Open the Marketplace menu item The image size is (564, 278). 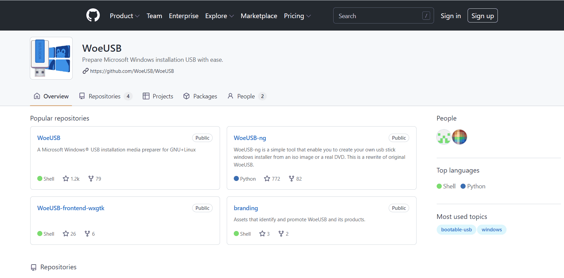(259, 16)
